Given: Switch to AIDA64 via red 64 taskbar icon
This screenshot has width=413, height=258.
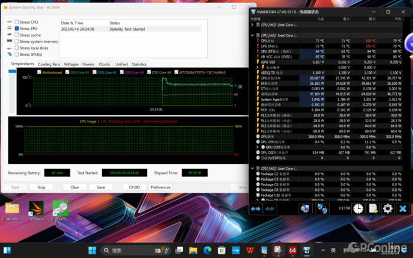Looking at the screenshot, I should coord(293,250).
